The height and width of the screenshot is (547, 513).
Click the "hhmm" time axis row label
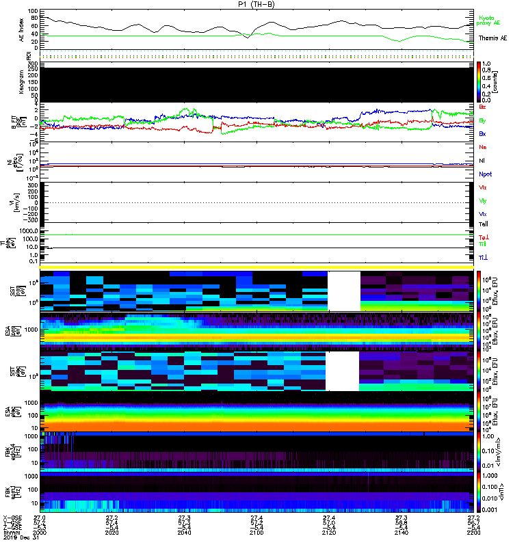[12, 533]
